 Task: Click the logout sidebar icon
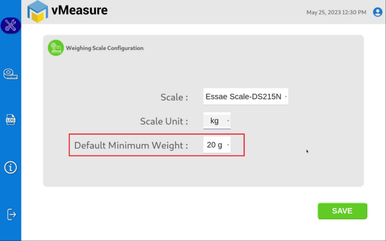click(x=11, y=214)
